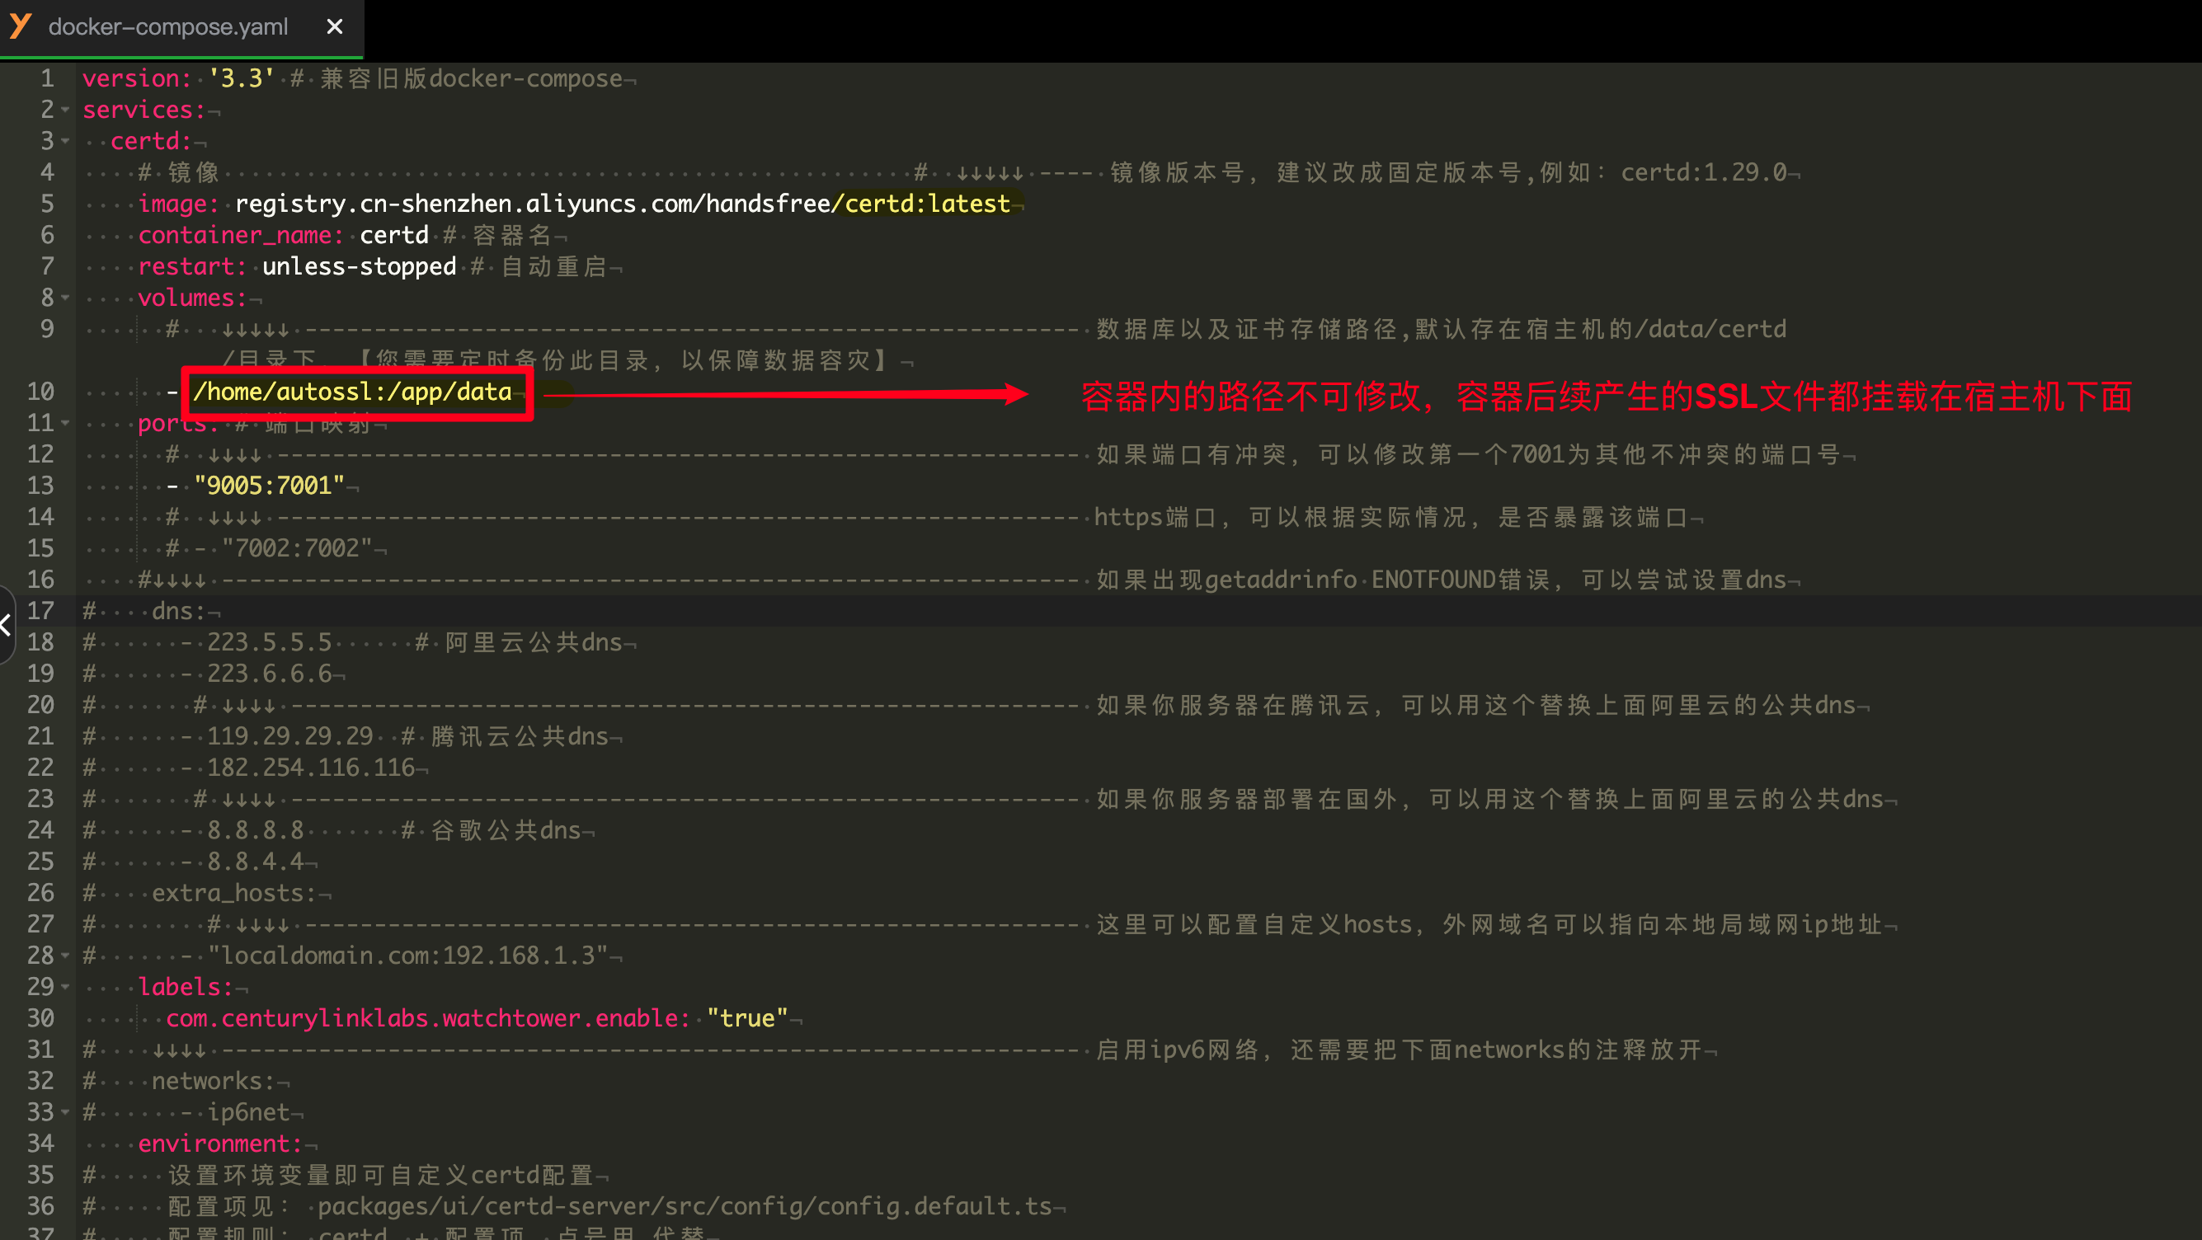Place cursor on certd:latest image tag
Screen dimensions: 2202x1240
[927, 204]
